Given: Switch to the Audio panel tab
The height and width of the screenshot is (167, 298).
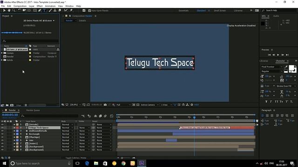Looking at the screenshot, I should click(x=276, y=16).
